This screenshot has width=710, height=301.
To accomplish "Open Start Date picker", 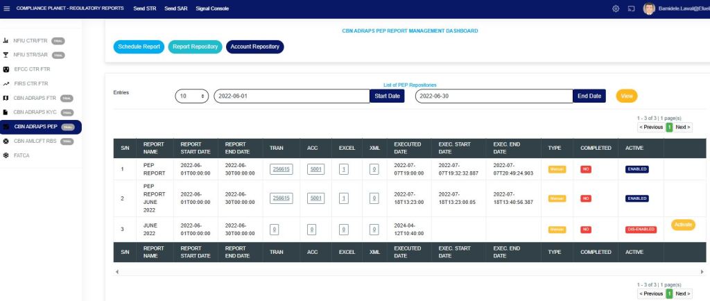I will pos(387,96).
